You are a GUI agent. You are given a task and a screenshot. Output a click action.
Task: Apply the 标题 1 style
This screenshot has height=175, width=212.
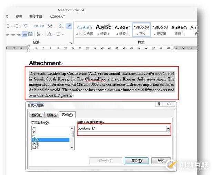(104, 30)
